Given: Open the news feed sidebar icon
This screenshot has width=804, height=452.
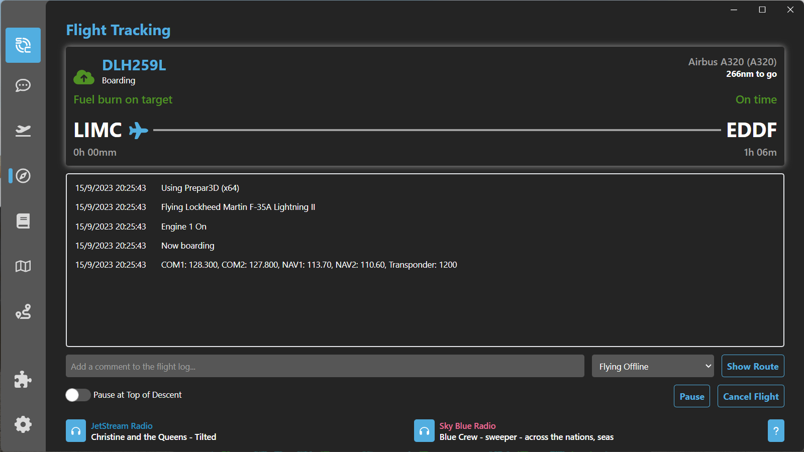Looking at the screenshot, I should 23,45.
